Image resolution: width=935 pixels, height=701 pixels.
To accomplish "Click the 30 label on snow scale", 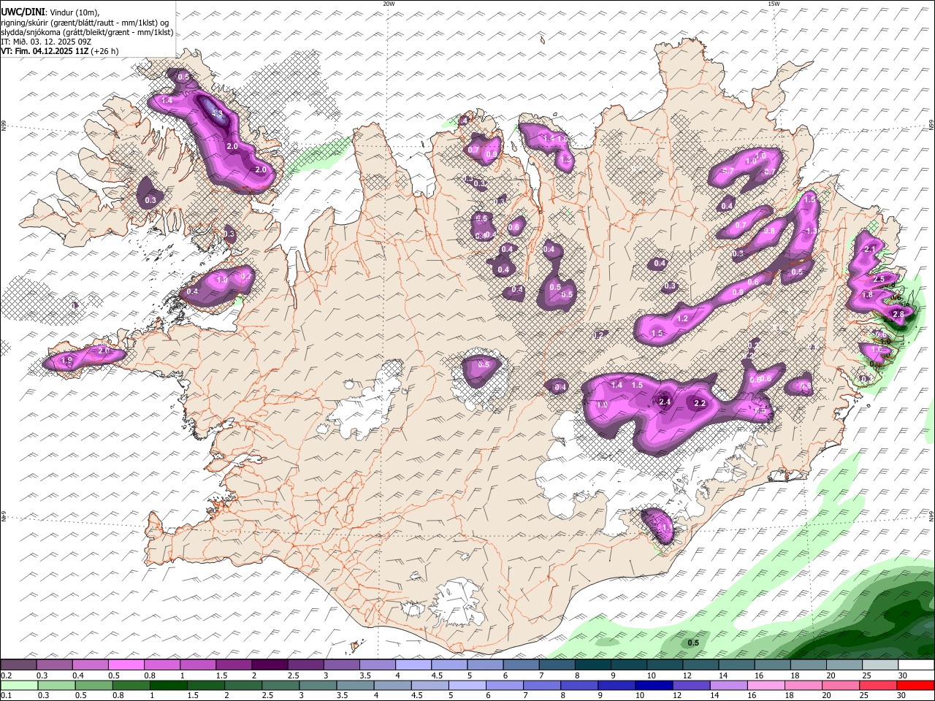I will coord(903,675).
